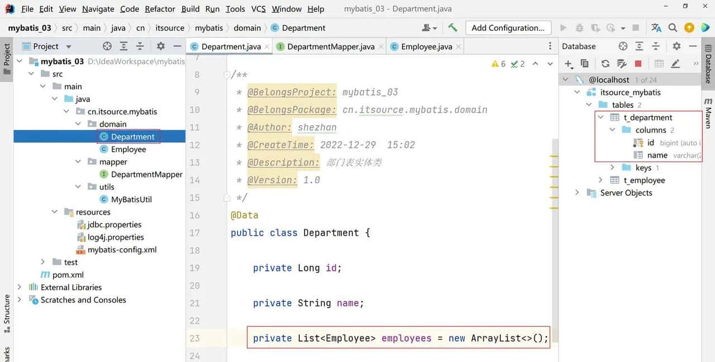Click the Add Configuration button
Image resolution: width=715 pixels, height=362 pixels.
coord(508,27)
